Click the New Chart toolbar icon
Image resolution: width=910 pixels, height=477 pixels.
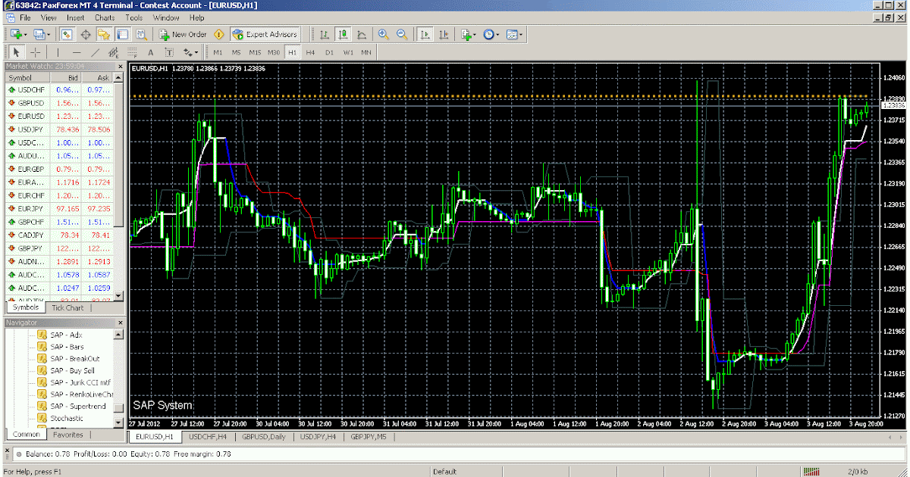click(17, 34)
